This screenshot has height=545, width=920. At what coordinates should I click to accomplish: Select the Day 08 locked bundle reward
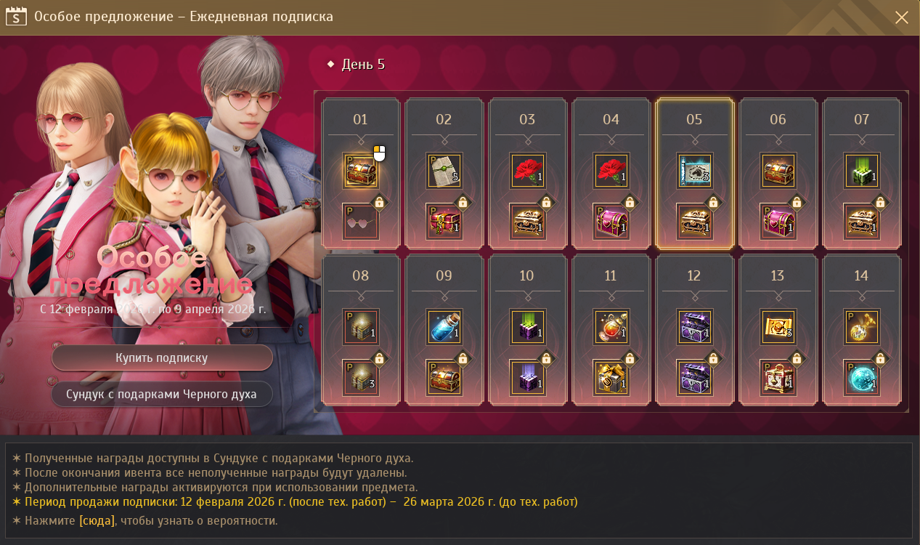pos(360,377)
